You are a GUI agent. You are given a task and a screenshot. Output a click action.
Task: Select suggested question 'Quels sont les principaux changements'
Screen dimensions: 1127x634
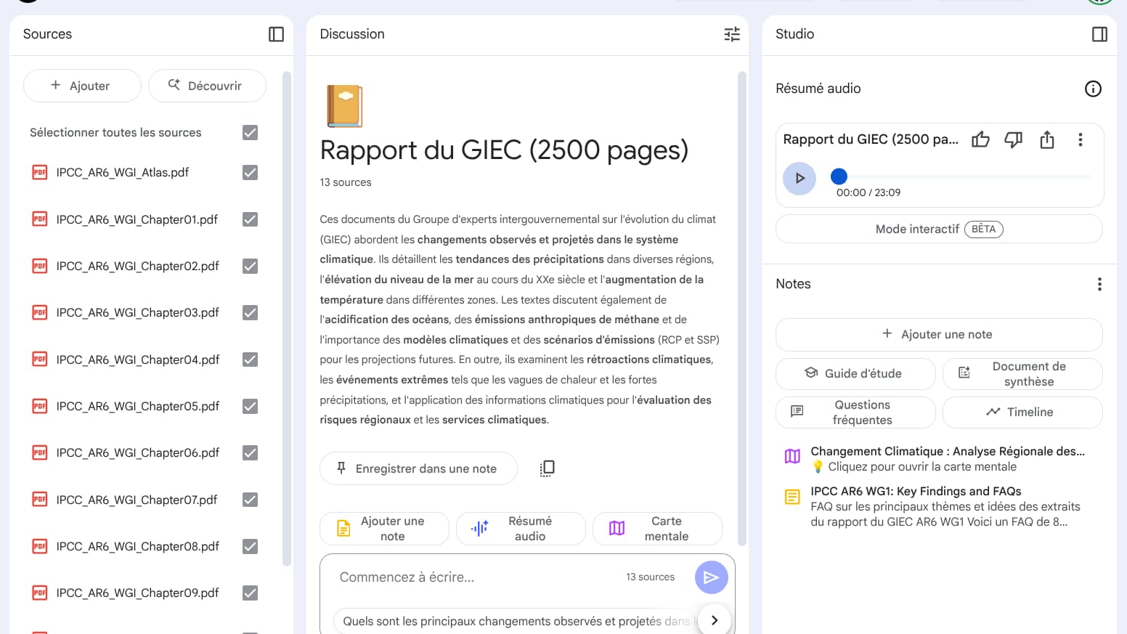pyautogui.click(x=515, y=621)
